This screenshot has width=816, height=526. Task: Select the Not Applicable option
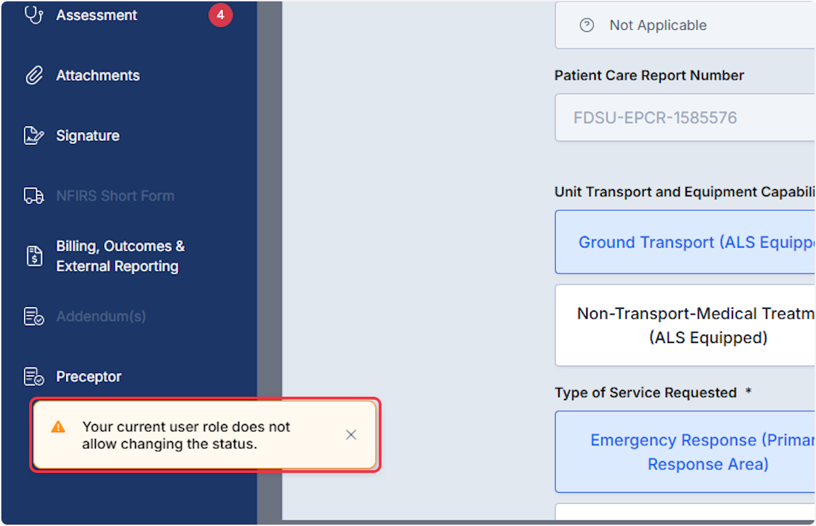coord(685,25)
